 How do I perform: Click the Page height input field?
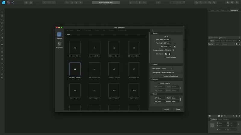[x=167, y=43]
